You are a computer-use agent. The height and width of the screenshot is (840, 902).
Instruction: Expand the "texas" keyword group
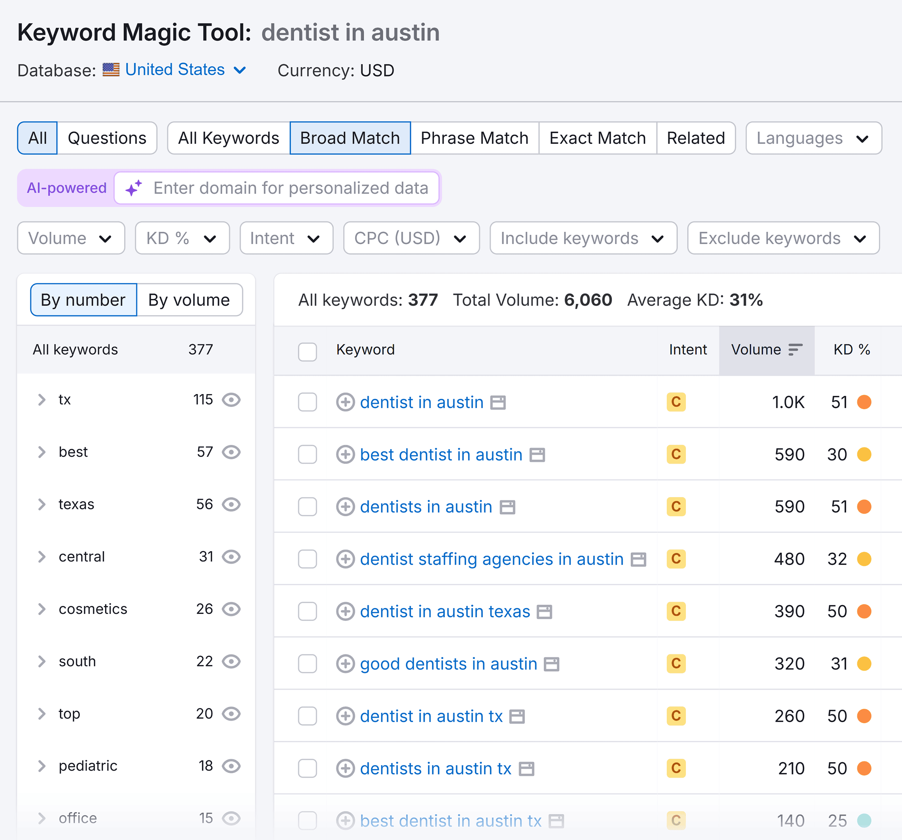pos(43,505)
